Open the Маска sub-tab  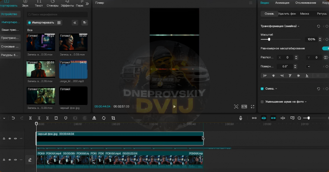point(304,14)
